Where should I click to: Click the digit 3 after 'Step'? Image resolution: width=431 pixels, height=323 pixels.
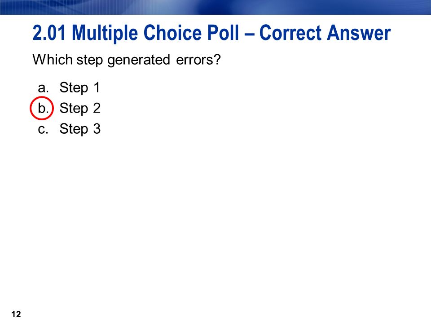pyautogui.click(x=97, y=129)
